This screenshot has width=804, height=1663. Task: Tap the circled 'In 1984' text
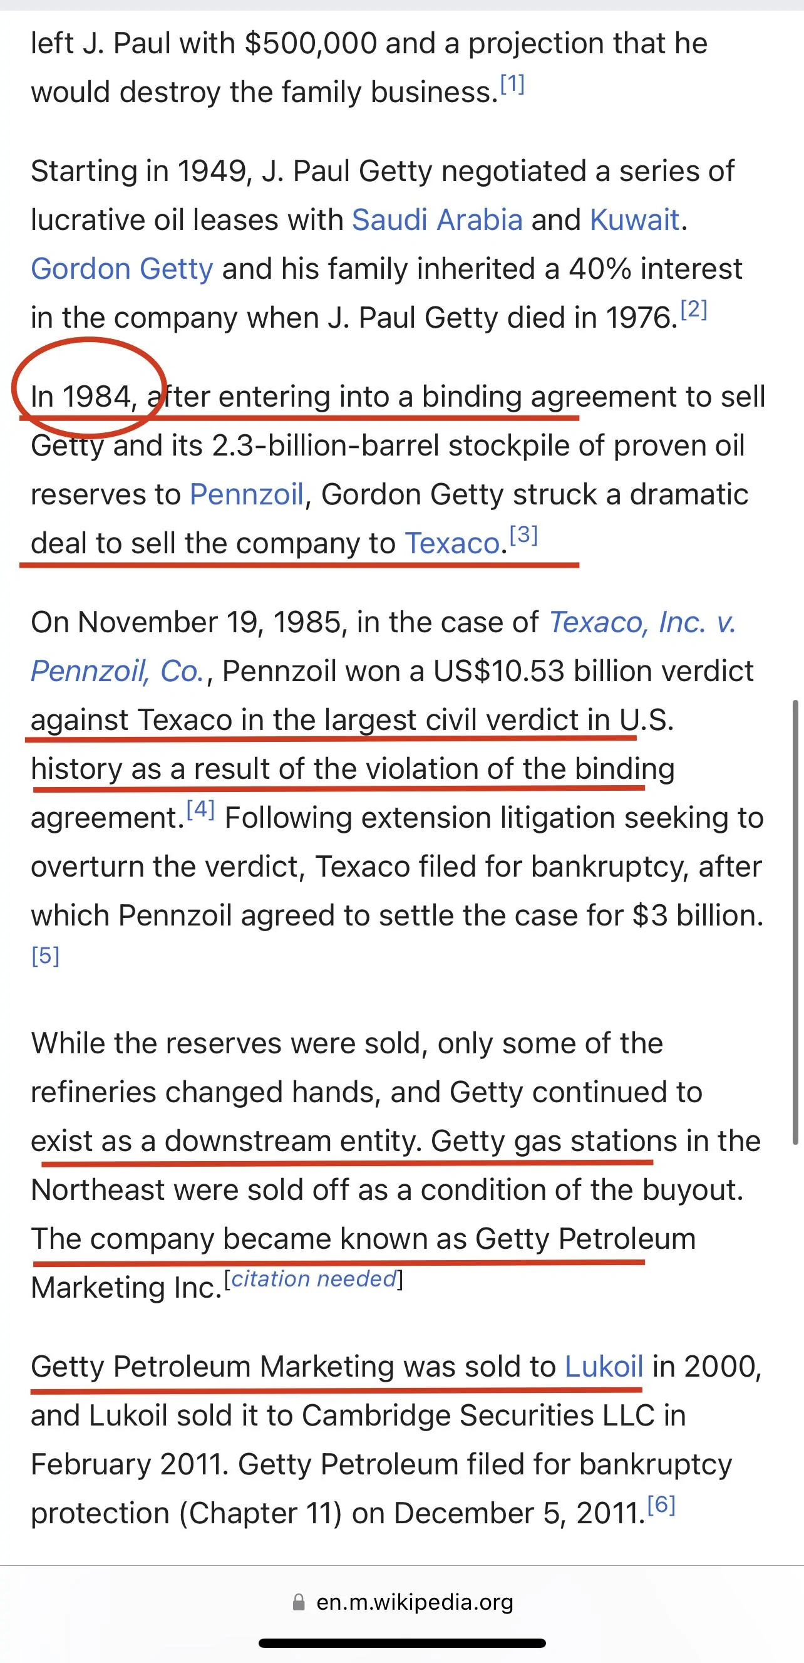point(85,397)
